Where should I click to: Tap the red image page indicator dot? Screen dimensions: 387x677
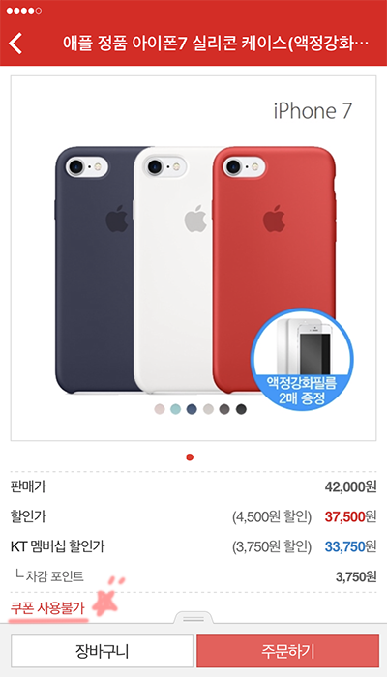point(190,457)
